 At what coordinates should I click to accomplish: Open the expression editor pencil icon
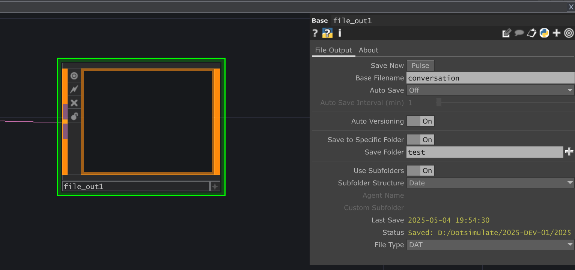[506, 33]
